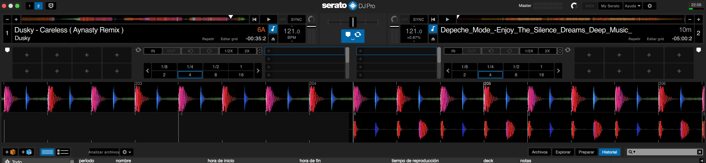
Task: Zoom in deck 1 overview with plus
Action: (x=16, y=19)
